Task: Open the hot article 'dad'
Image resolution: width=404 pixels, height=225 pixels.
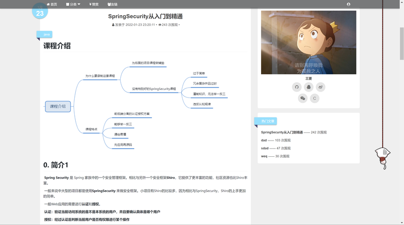Action: pos(264,141)
